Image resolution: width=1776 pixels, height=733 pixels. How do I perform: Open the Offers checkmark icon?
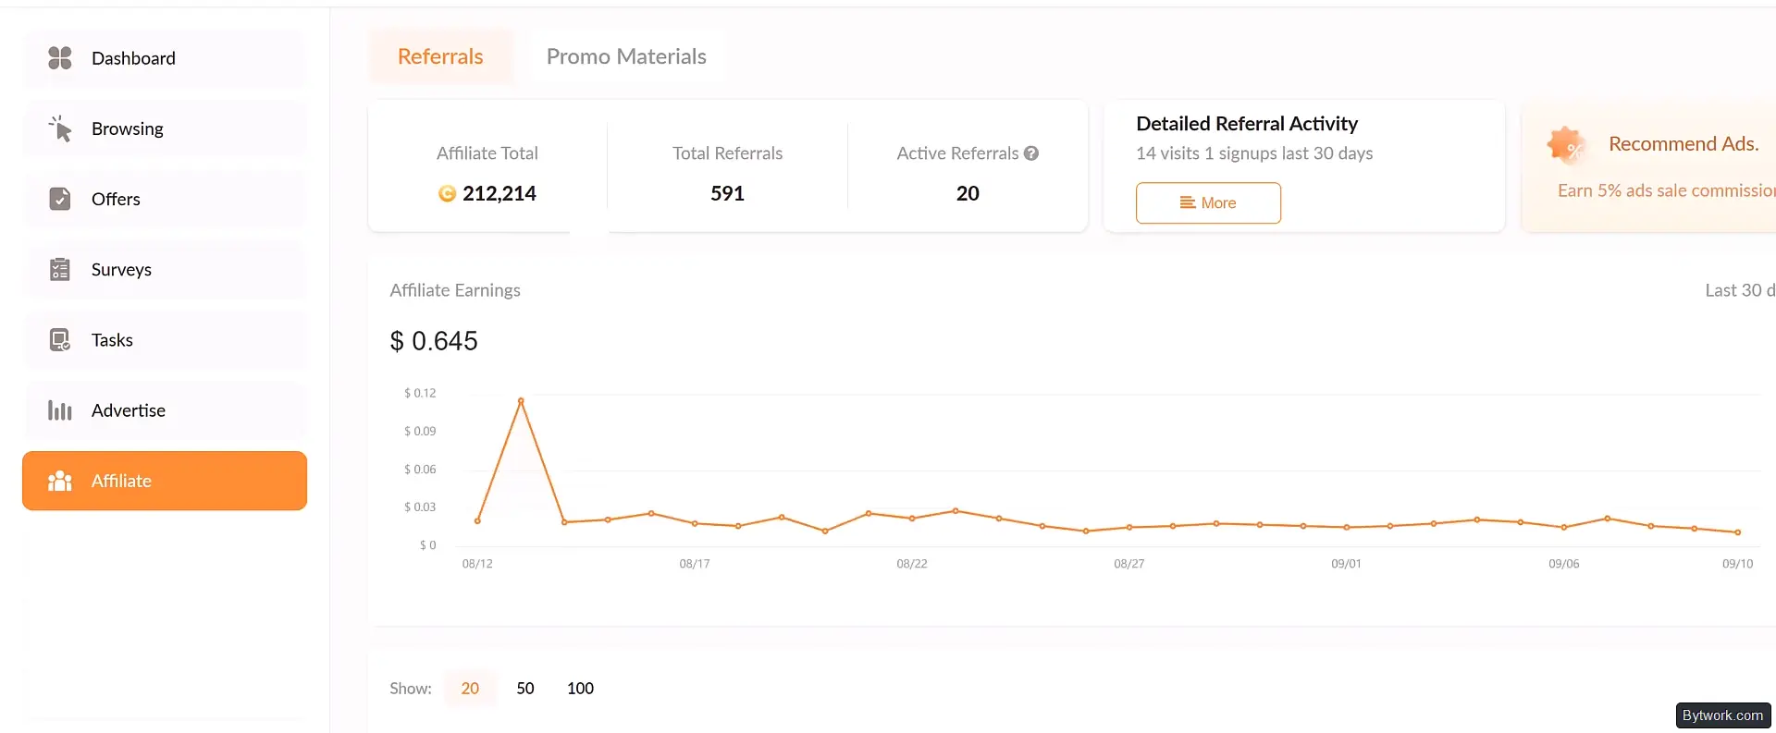60,199
